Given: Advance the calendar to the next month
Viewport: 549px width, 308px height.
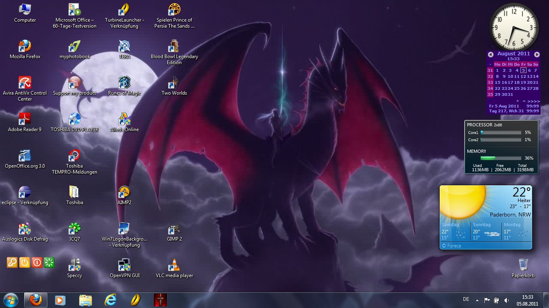Looking at the screenshot, I should pyautogui.click(x=537, y=54).
